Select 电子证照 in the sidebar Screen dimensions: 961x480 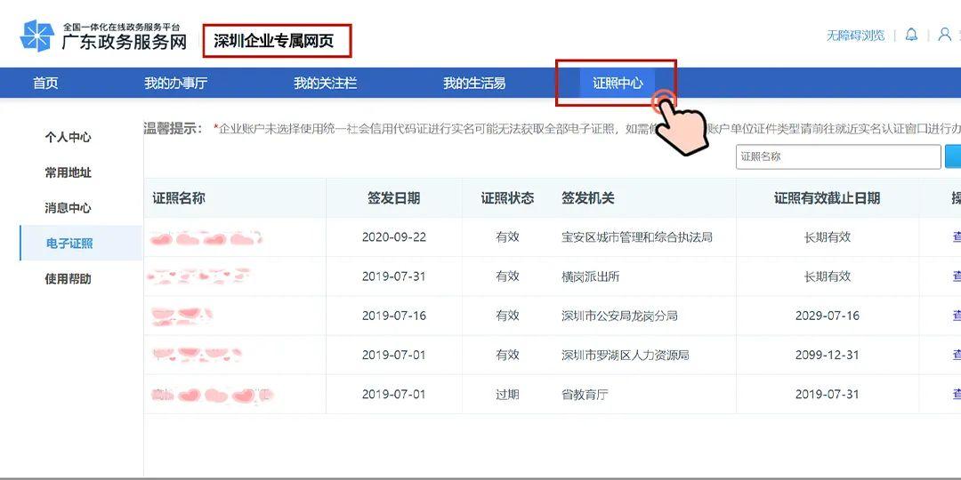[69, 244]
